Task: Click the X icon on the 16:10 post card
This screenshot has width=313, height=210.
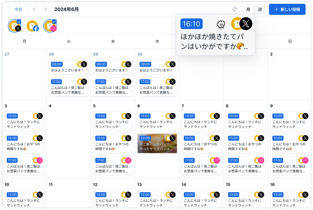Action: pyautogui.click(x=246, y=23)
